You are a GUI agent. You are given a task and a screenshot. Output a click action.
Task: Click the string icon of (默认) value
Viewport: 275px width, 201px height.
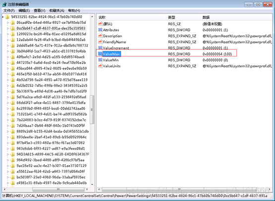100,24
